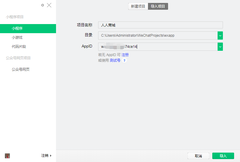Click 注销 to log out
This screenshot has width=240, height=162.
[46, 156]
